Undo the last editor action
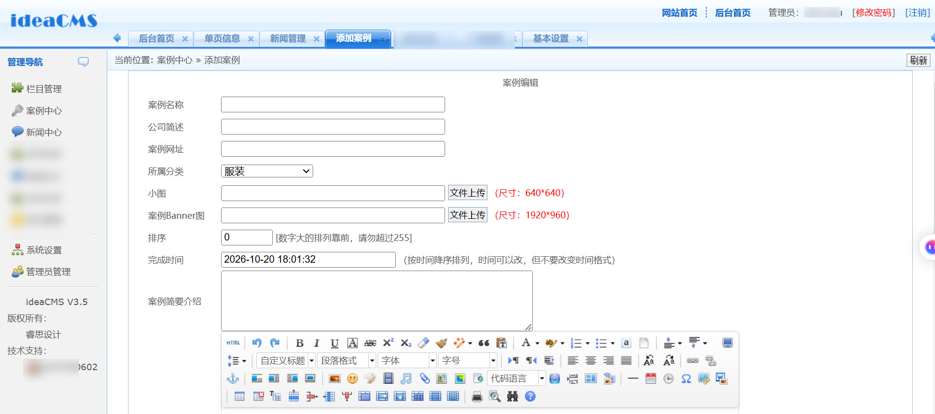This screenshot has height=414, width=935. point(257,343)
